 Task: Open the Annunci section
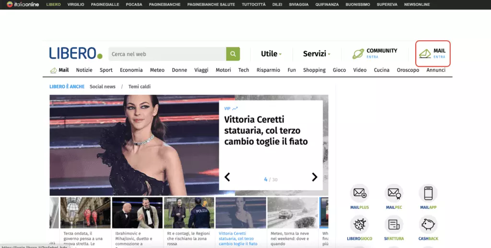coord(436,70)
